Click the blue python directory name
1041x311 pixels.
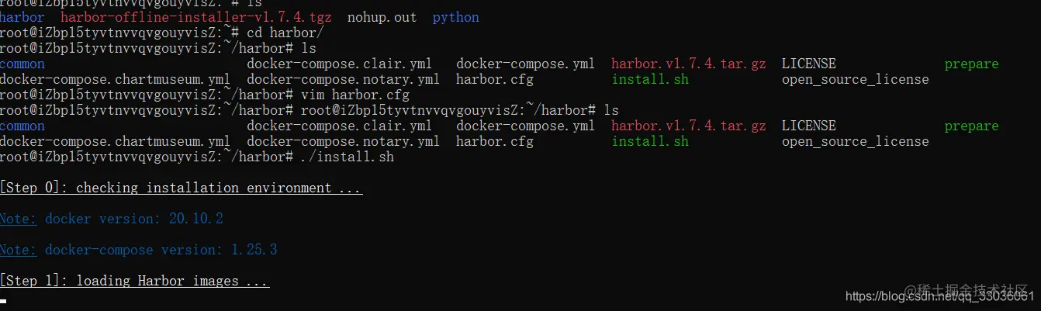[455, 17]
